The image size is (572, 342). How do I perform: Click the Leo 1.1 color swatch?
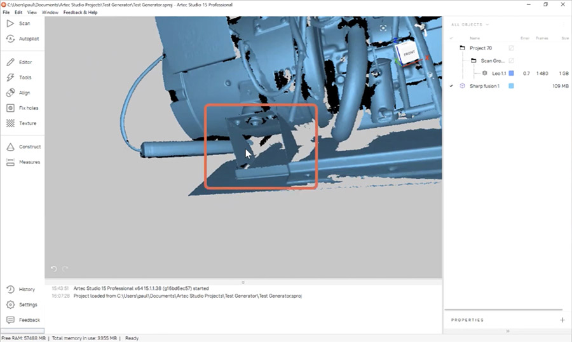click(x=511, y=74)
